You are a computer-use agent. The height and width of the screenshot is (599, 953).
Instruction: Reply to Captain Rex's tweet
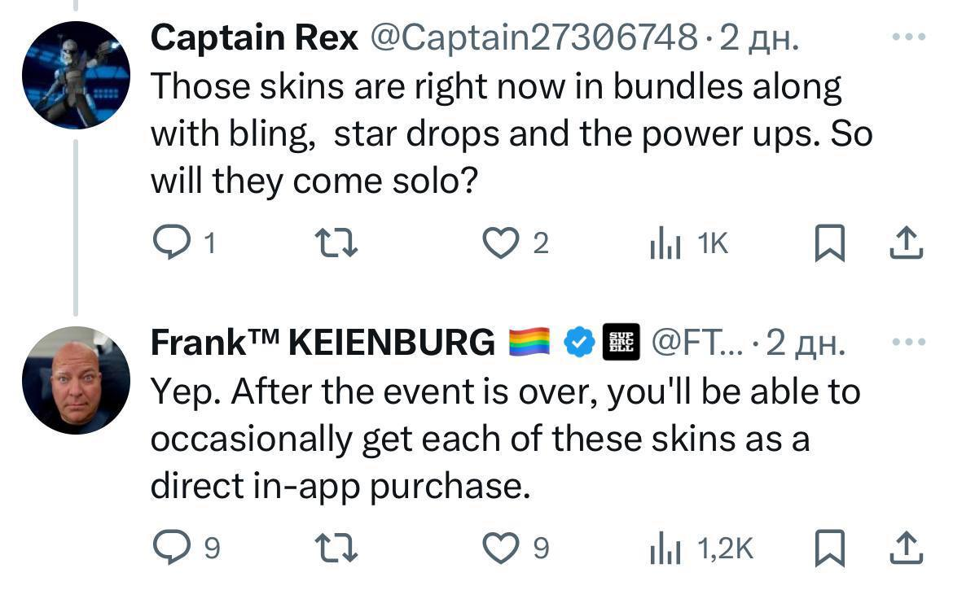point(171,243)
